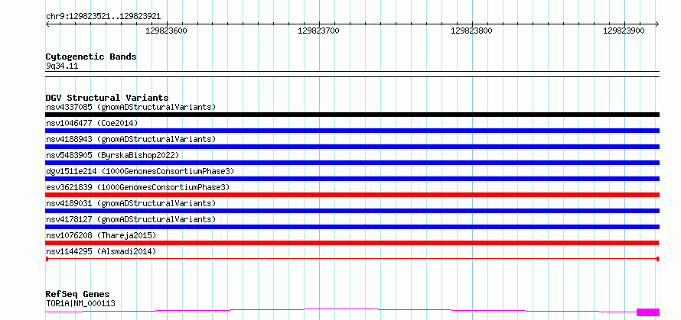The width and height of the screenshot is (681, 320).
Task: Click the 129823700 ruler tick label
Action: click(x=319, y=31)
